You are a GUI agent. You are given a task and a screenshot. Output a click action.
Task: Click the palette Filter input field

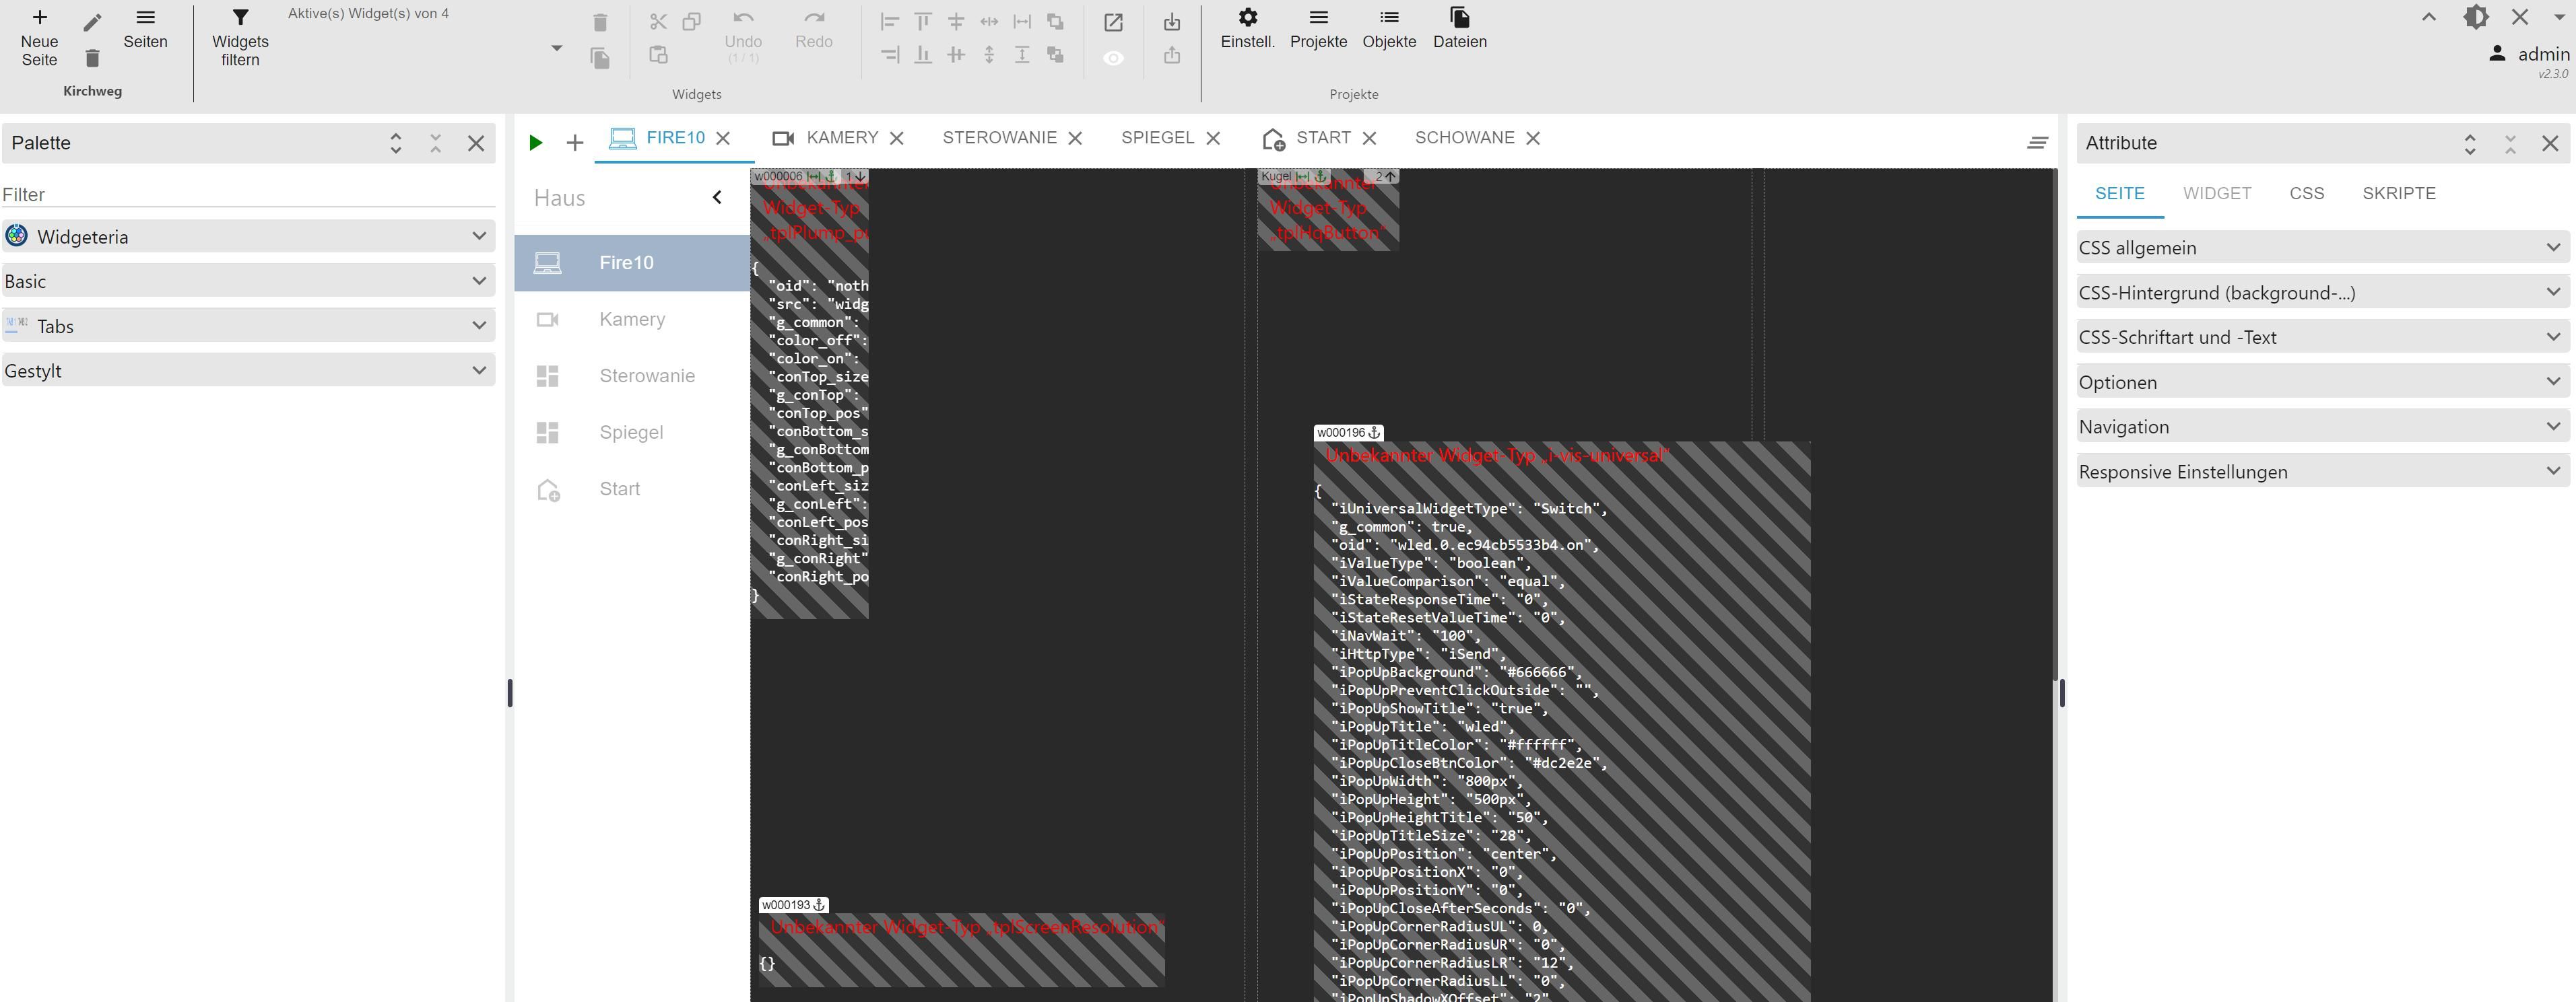(248, 194)
